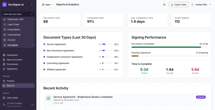This screenshot has height=110, width=215.
Task: Click the Independent Contractor Agreement row label
Action: coord(64,57)
